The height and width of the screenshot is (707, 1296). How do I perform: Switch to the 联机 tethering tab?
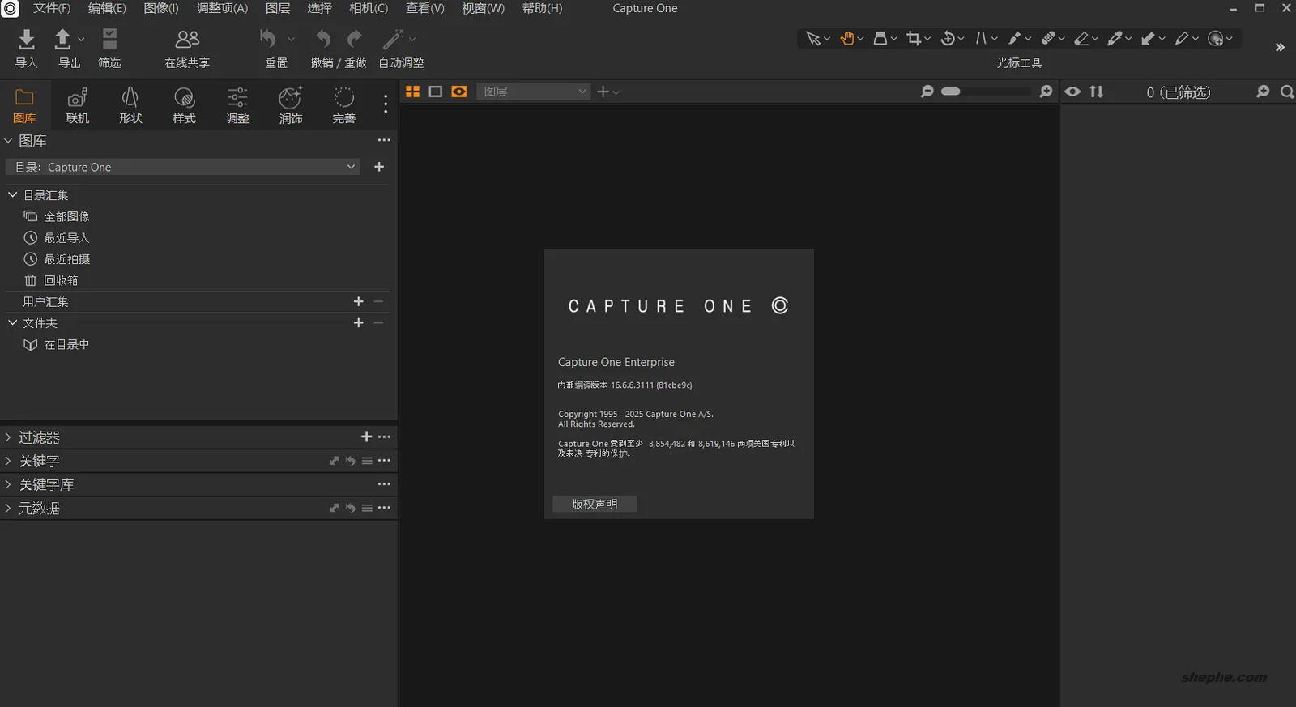coord(78,105)
